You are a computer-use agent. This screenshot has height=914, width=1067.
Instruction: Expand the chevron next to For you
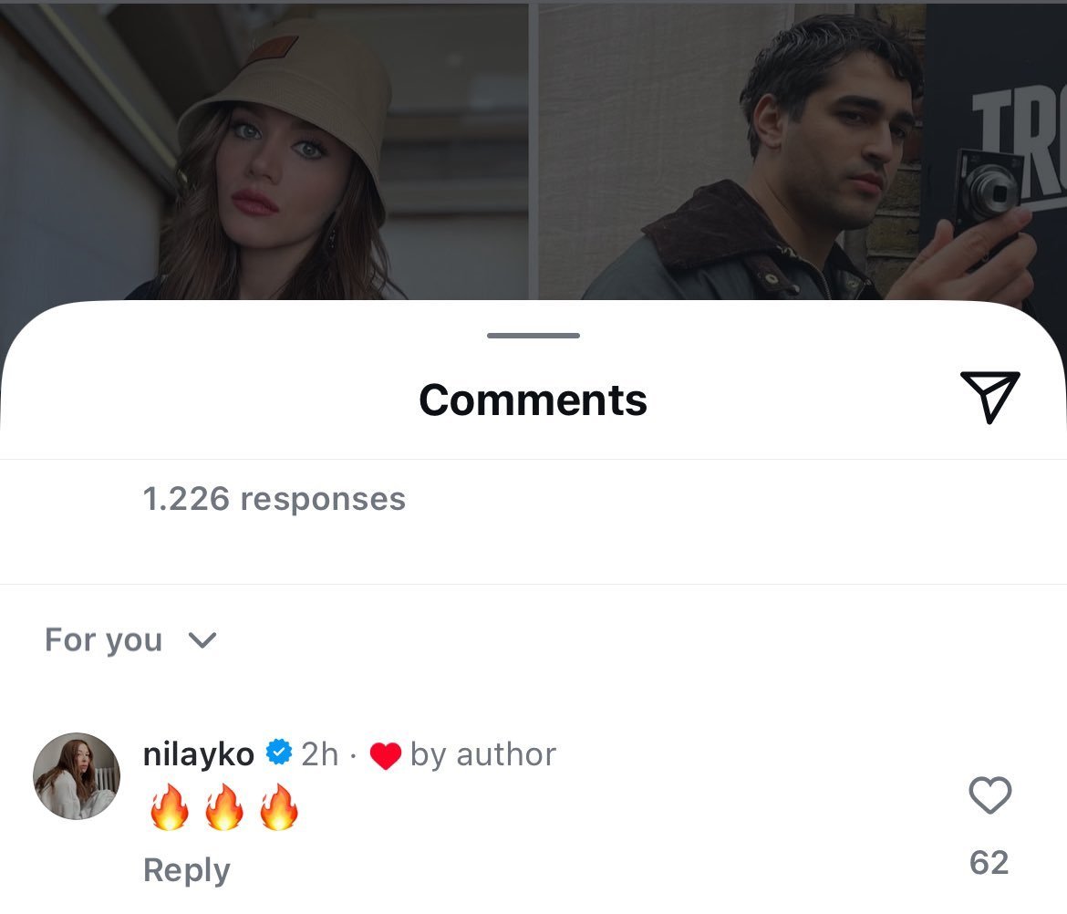[202, 640]
